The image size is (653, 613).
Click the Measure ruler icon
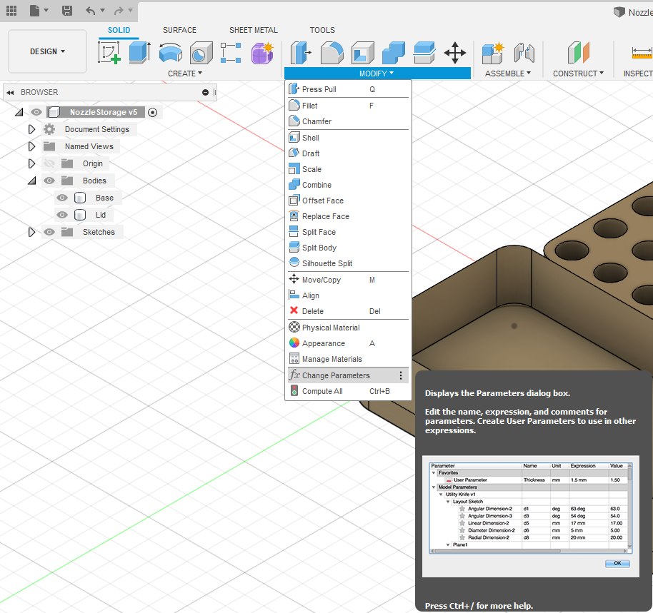click(x=642, y=53)
